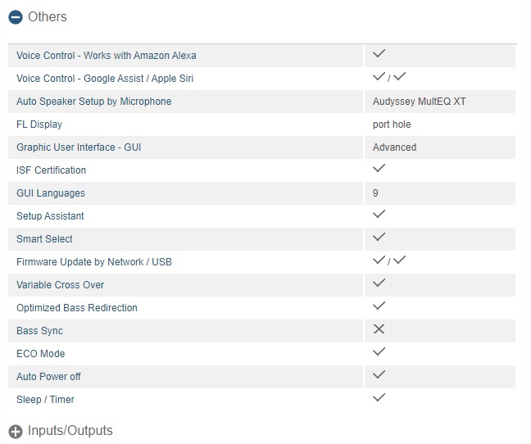Click the Amazon Alexa voice control checkmark

pyautogui.click(x=379, y=54)
